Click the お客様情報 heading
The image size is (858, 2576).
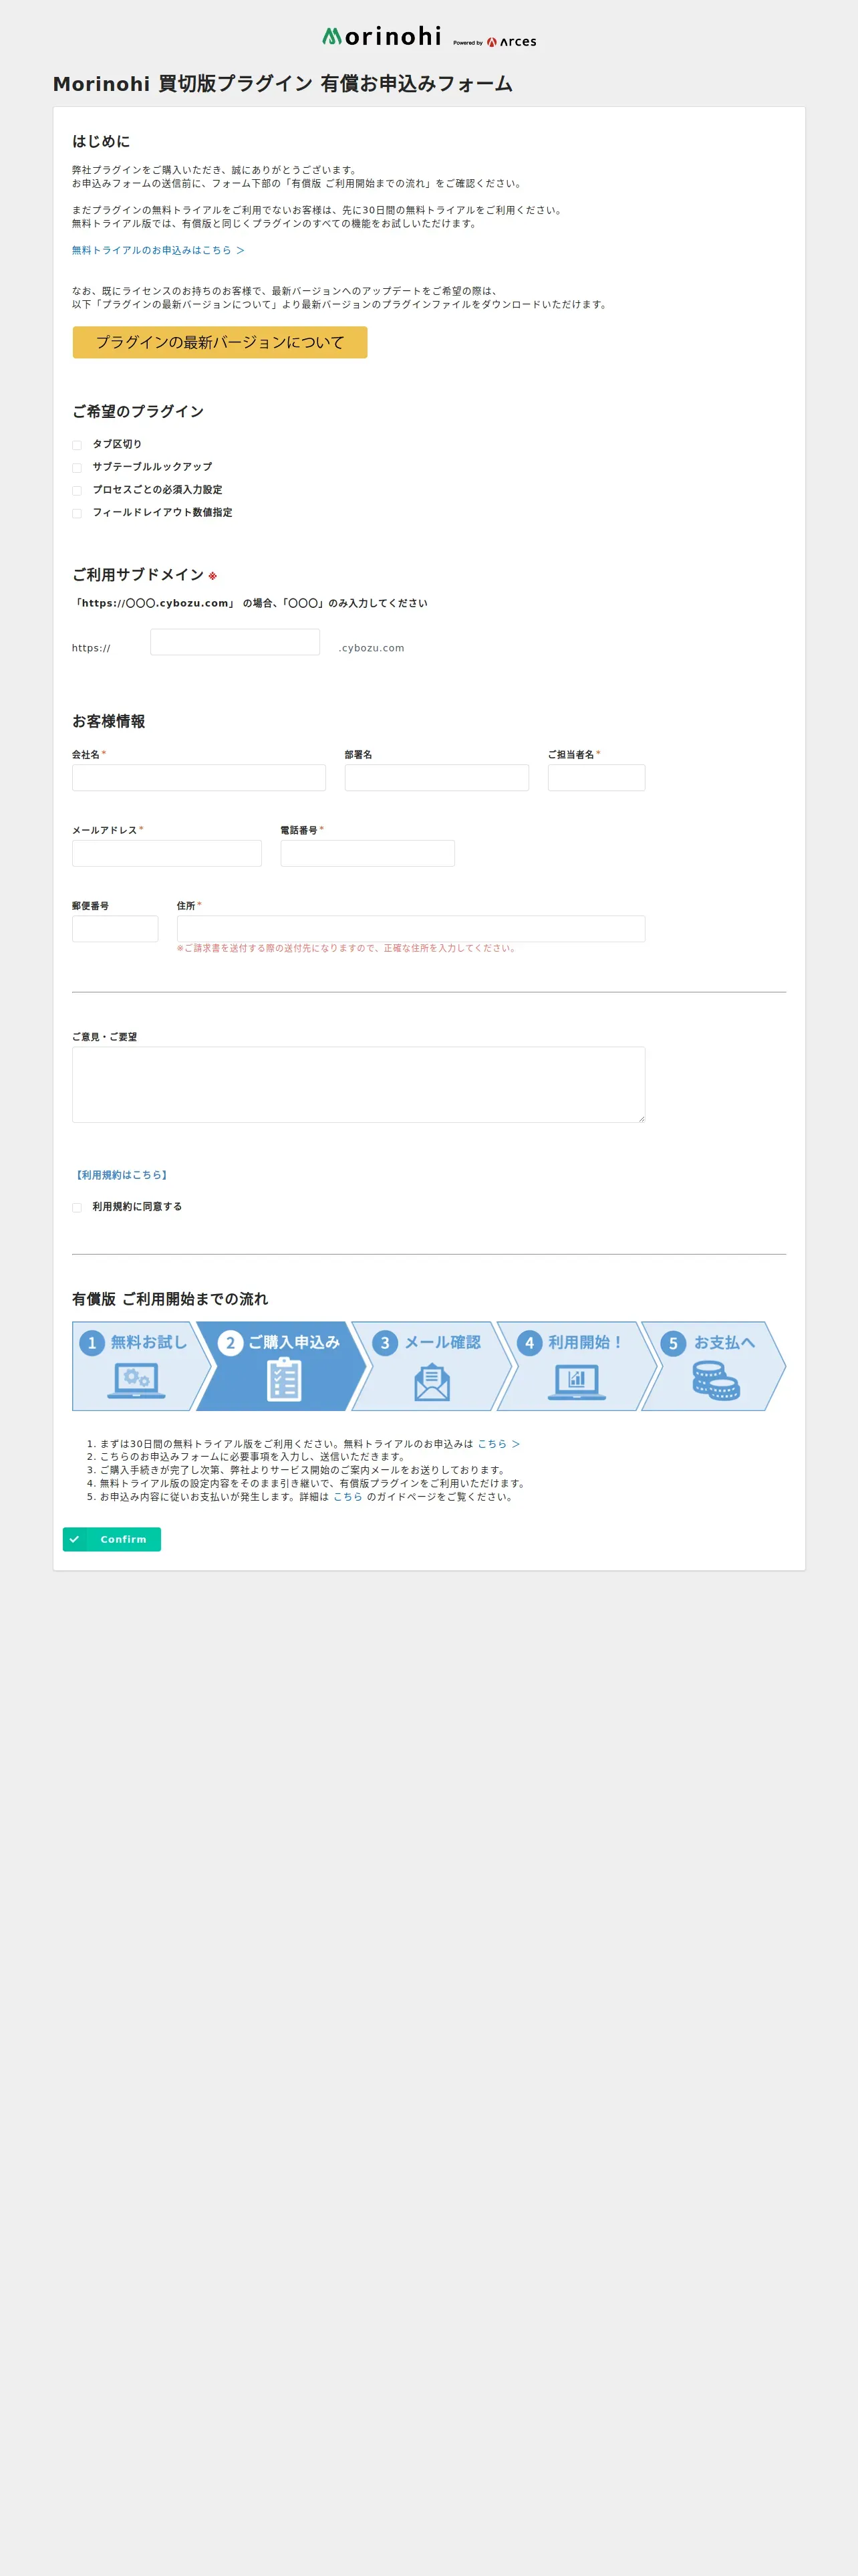(x=109, y=721)
